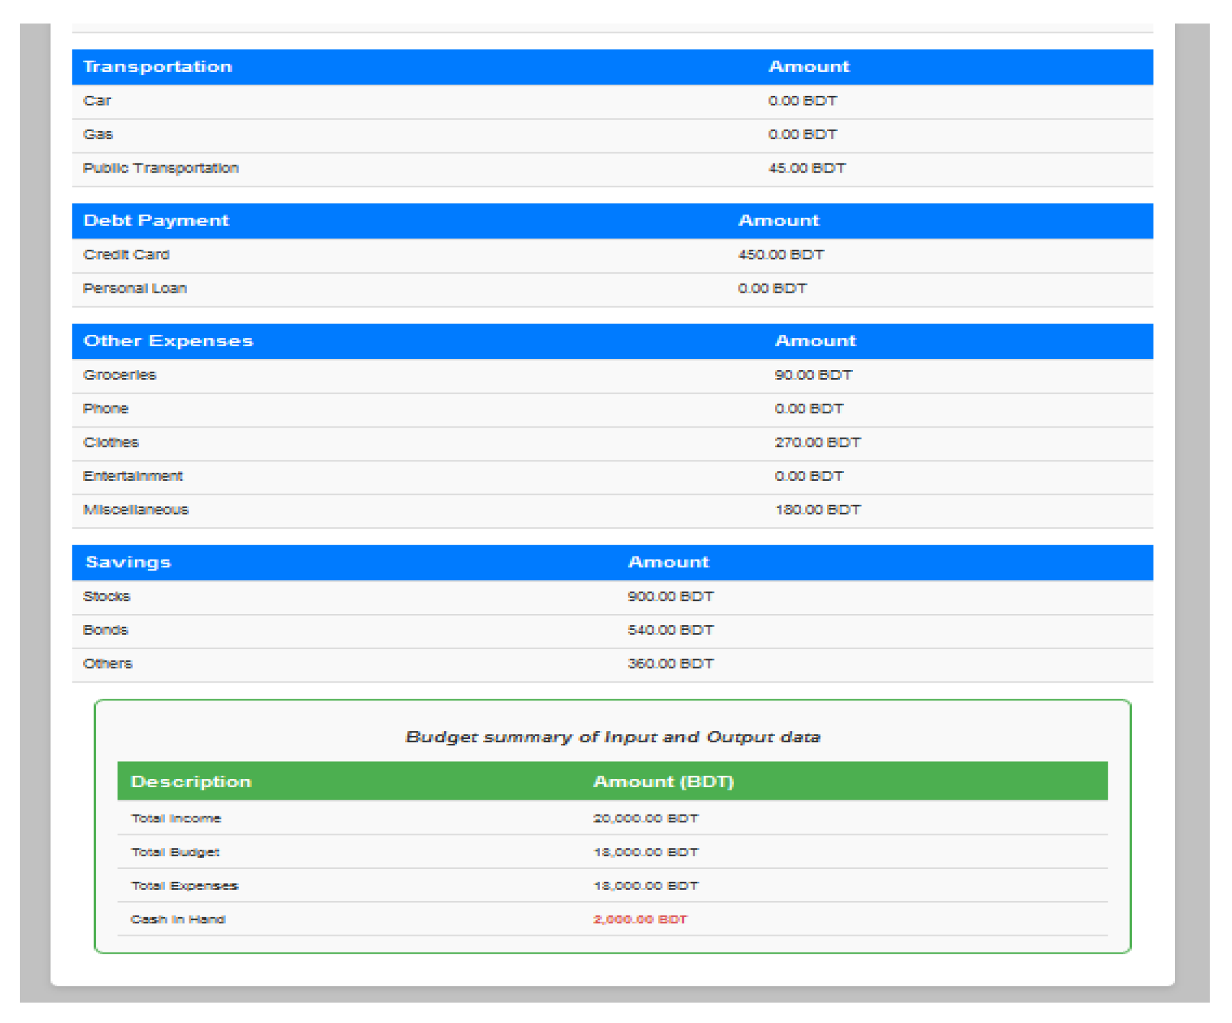The width and height of the screenshot is (1232, 1023).
Task: Click the Bonds row label
Action: click(x=106, y=630)
